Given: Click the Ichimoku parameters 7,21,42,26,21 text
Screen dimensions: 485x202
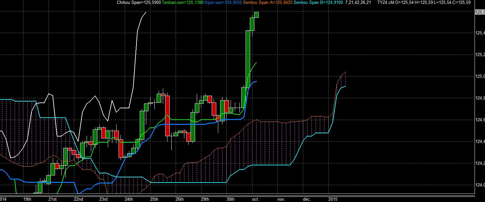Looking at the screenshot, I should coord(358,3).
